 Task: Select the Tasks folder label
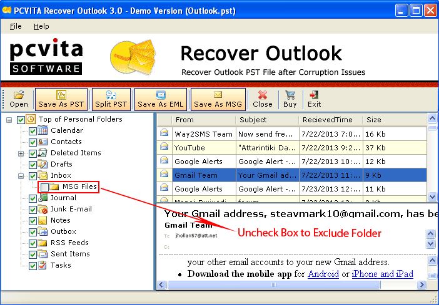point(61,265)
